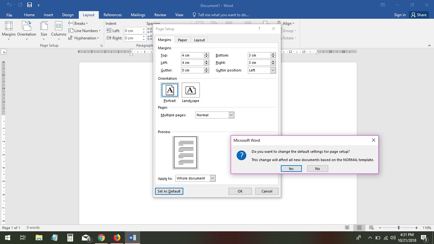Click the Set As Default button
Viewport: 434px width, 244px height.
169,191
